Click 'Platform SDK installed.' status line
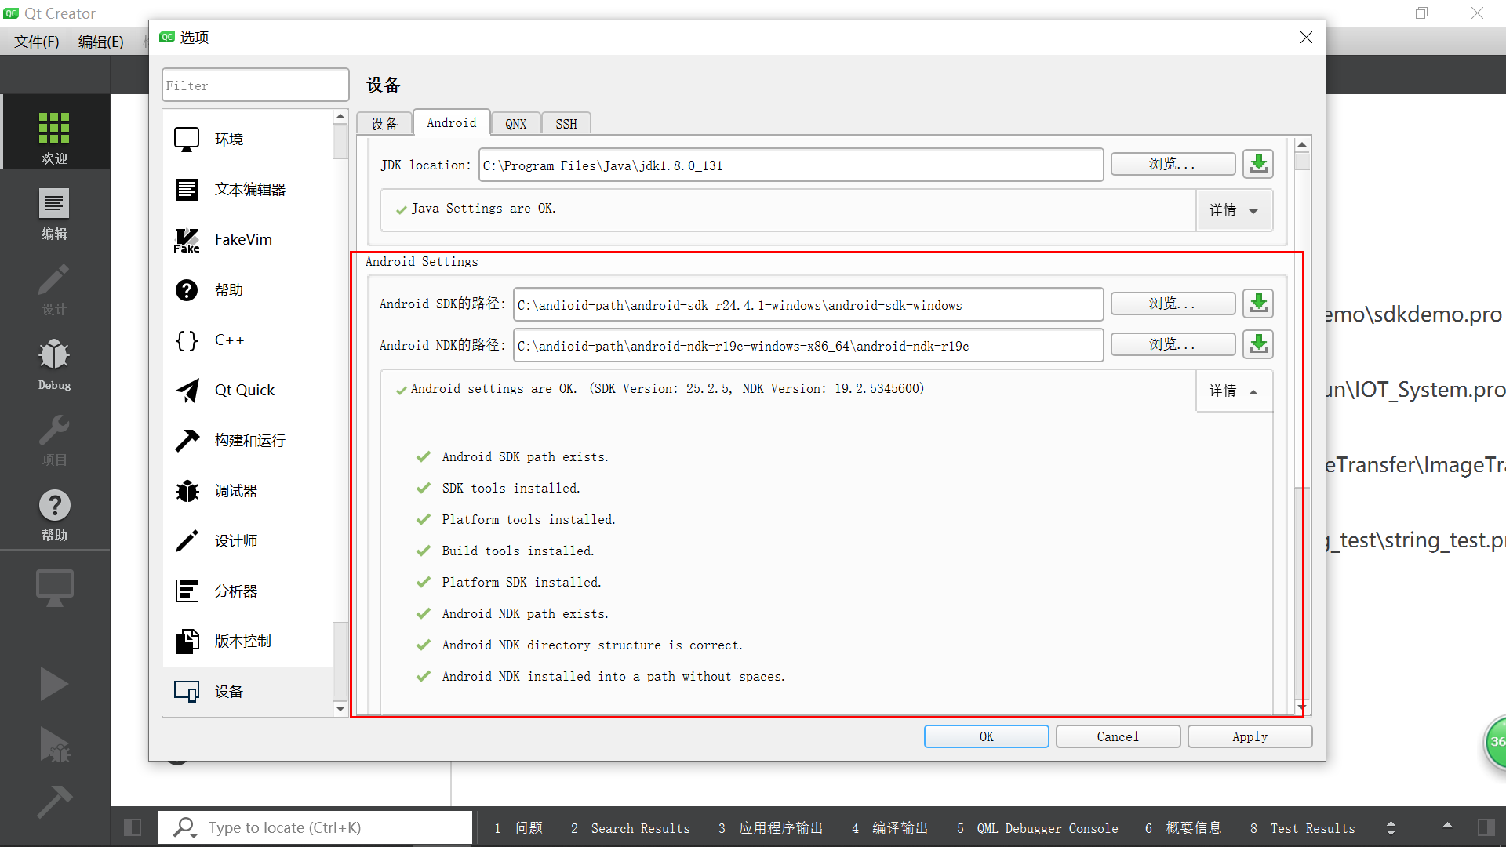 point(522,582)
